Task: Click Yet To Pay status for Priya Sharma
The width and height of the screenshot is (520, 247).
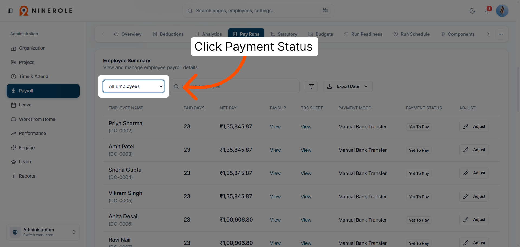Action: coord(419,127)
